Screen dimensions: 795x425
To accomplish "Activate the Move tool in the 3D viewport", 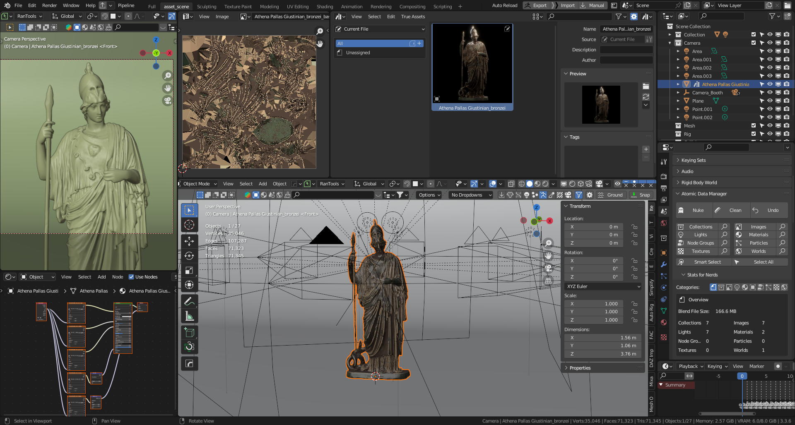I will [x=189, y=241].
